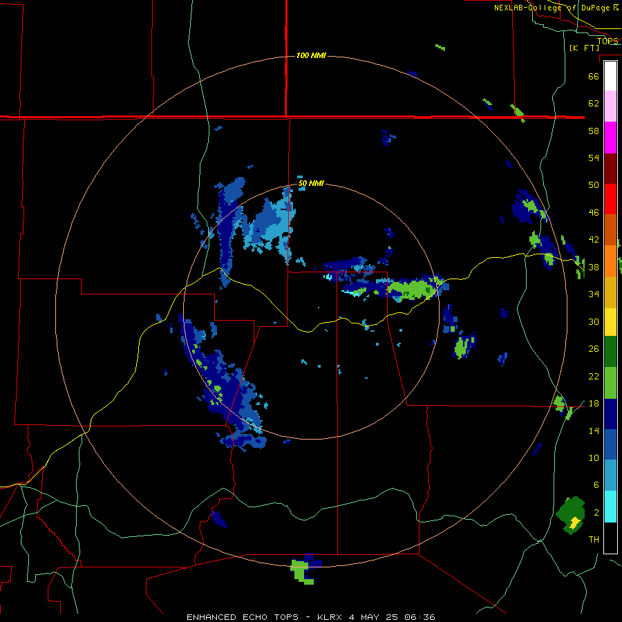Viewport: 622px width, 622px height.
Task: Click the magenta legend color band
Action: pos(610,138)
